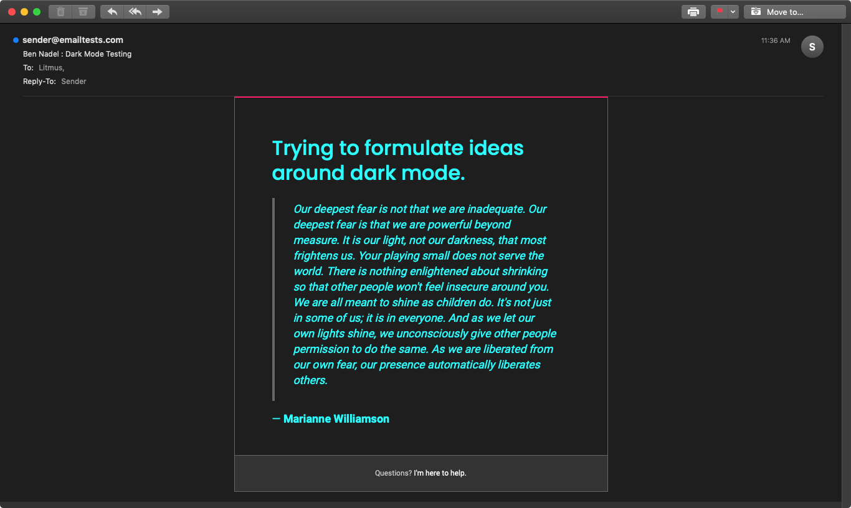Forward this email with right arrow
Viewport: 851px width, 508px height.
pos(158,12)
